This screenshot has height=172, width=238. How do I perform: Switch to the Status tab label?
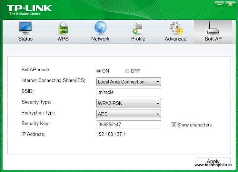26,39
